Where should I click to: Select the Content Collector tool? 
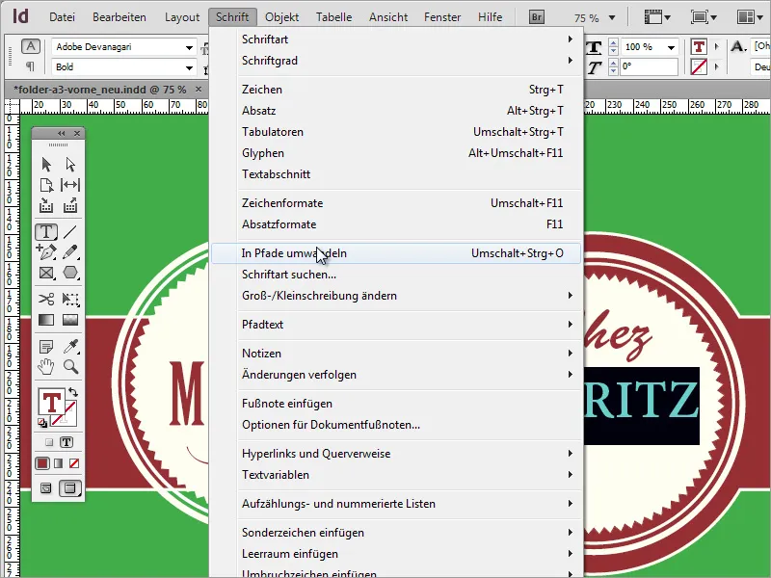46,205
